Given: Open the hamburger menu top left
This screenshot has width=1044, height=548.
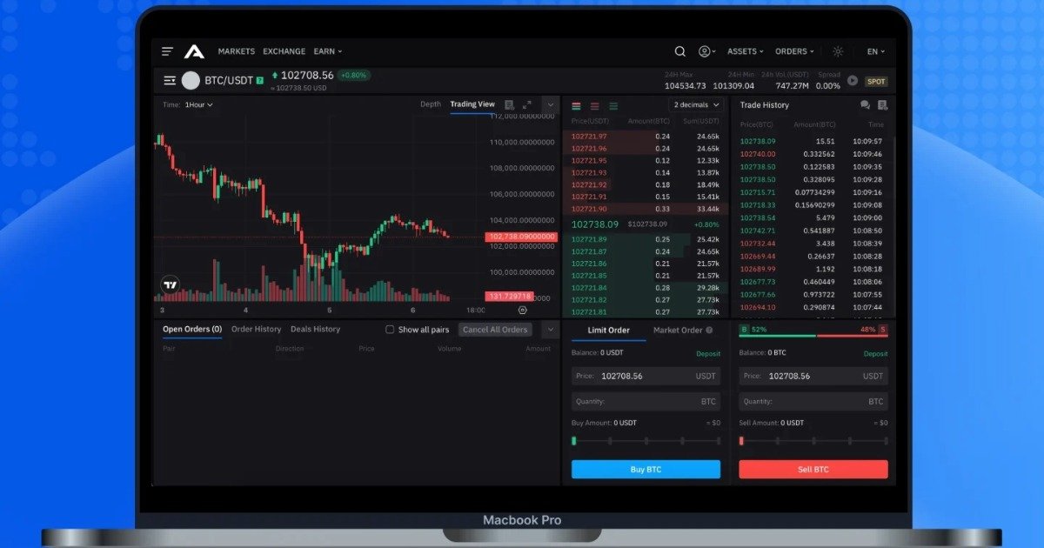Looking at the screenshot, I should [x=167, y=51].
